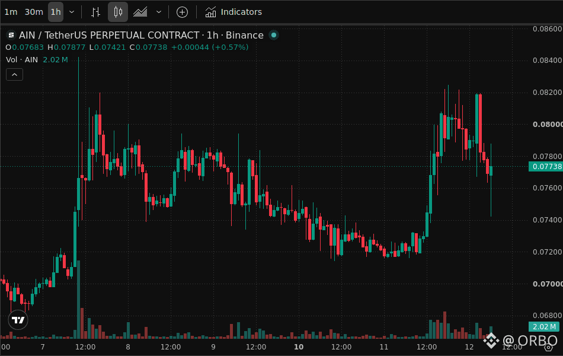Select the 1h timeframe

pyautogui.click(x=56, y=12)
